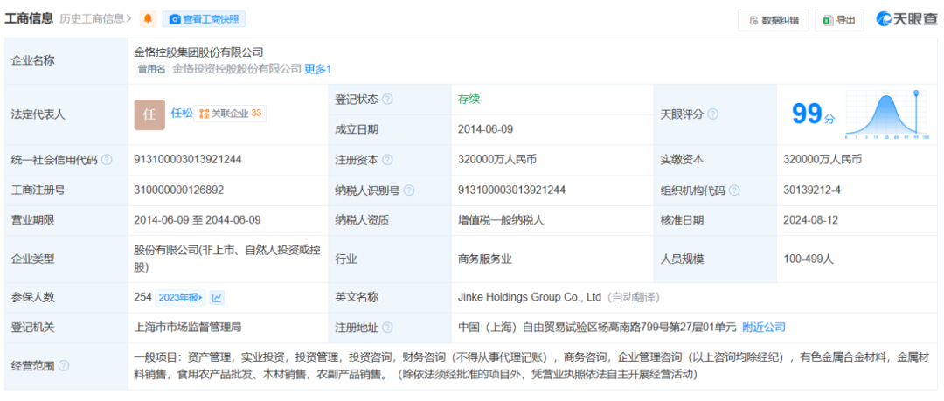The height and width of the screenshot is (401, 944).
Task: Open 附近公司 nearby companies link
Action: 764,327
